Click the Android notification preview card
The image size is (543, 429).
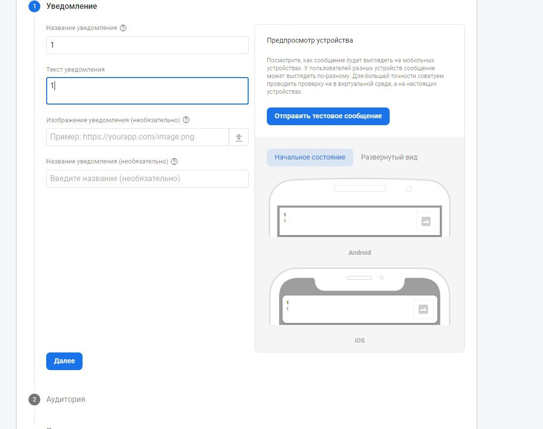coord(359,221)
